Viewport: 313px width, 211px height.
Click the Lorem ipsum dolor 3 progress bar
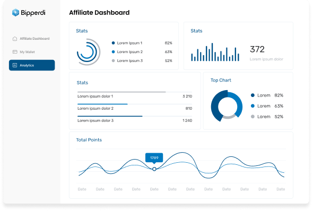click(x=135, y=116)
